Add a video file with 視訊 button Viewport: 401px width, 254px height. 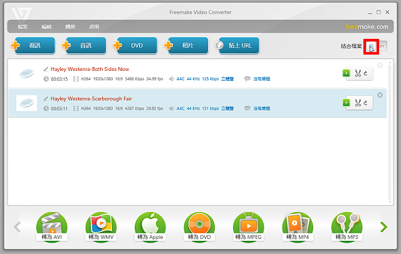pyautogui.click(x=34, y=45)
